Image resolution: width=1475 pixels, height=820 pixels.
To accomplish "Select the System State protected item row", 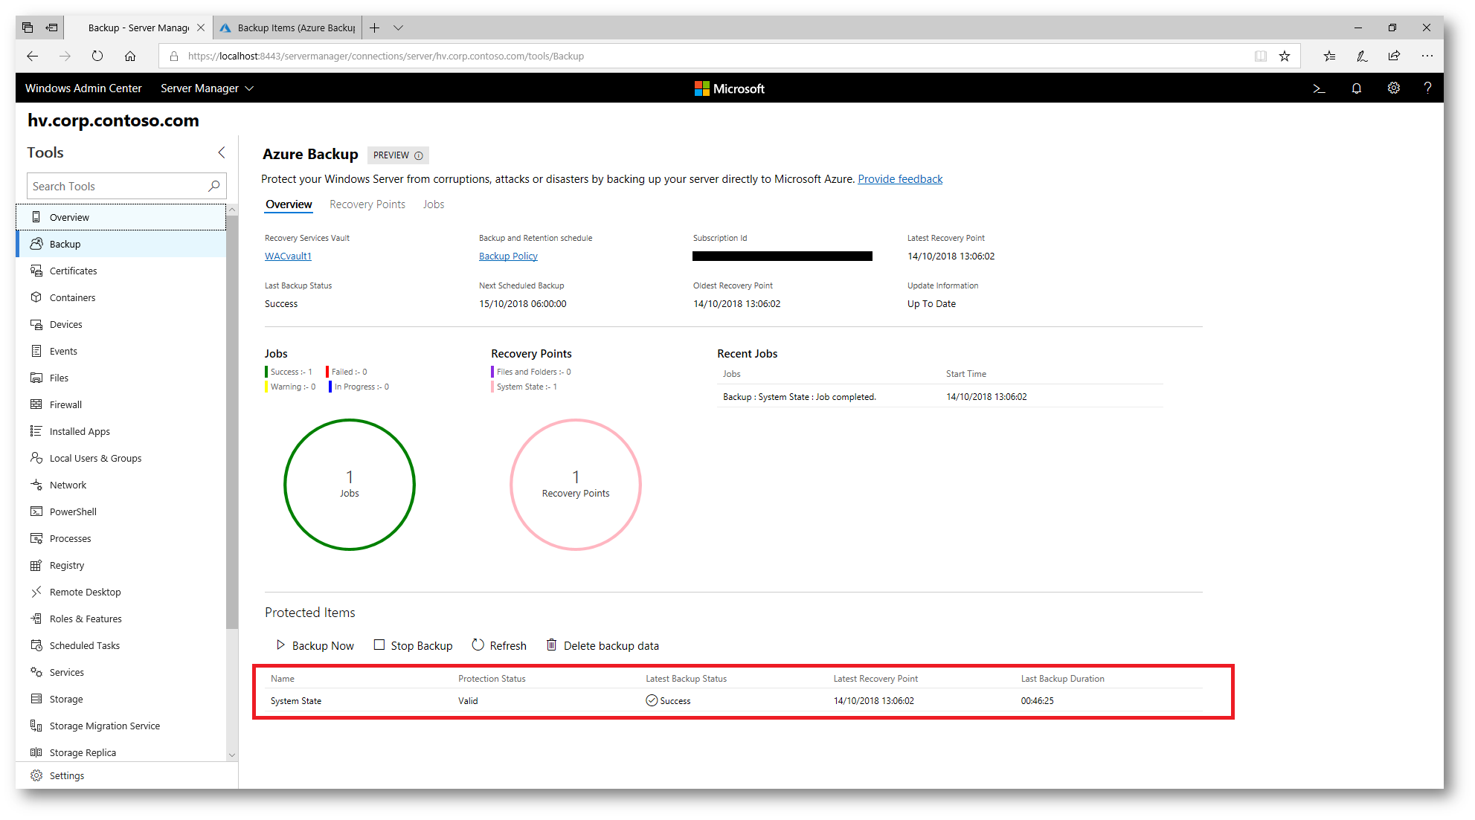I will 296,700.
